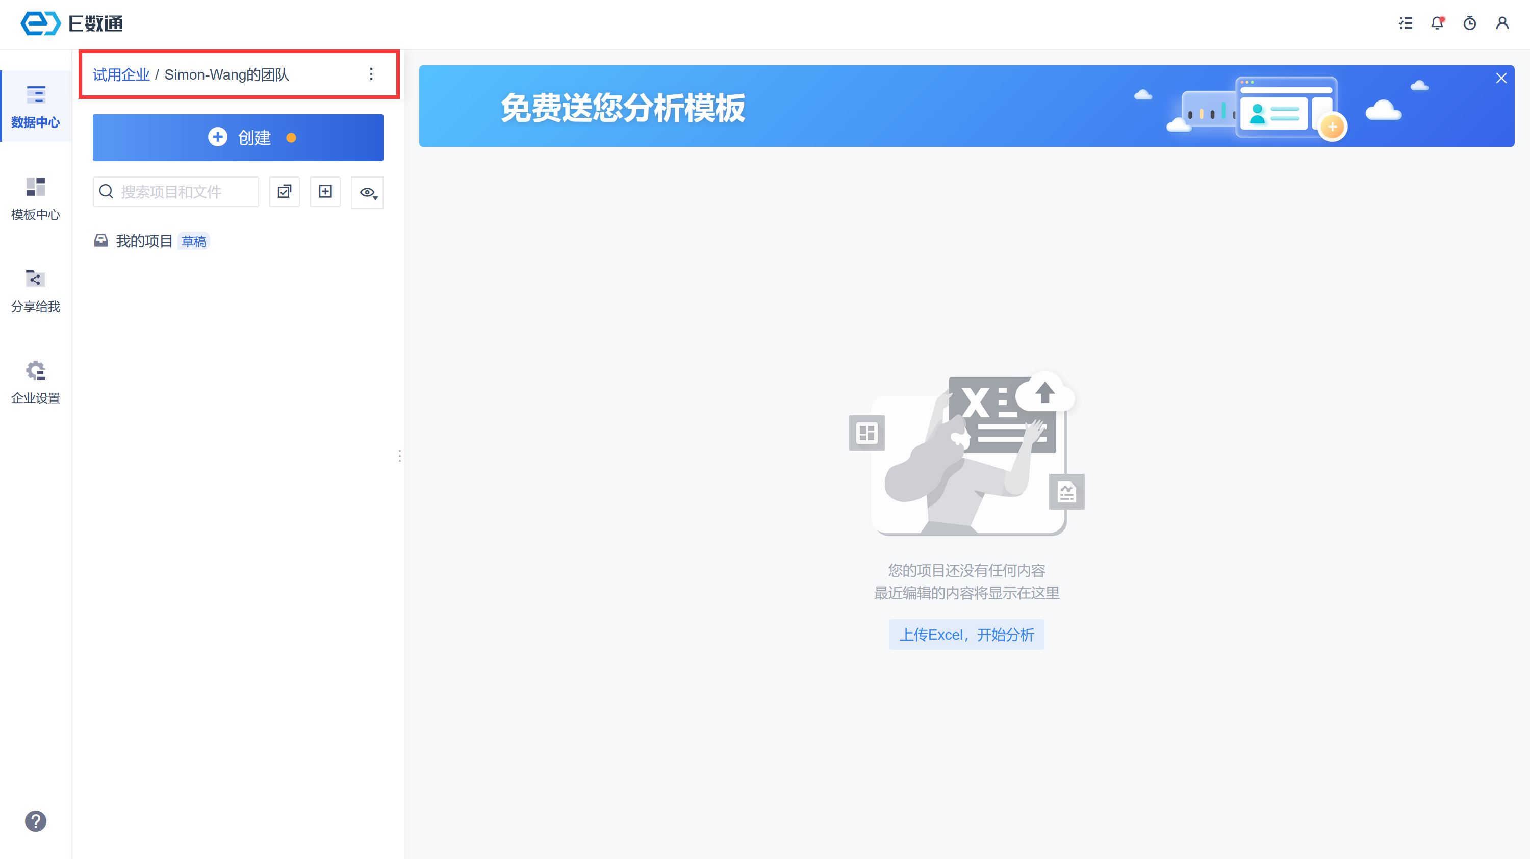The image size is (1530, 859).
Task: Switch to 模板中心 sidebar tab
Action: [x=36, y=199]
